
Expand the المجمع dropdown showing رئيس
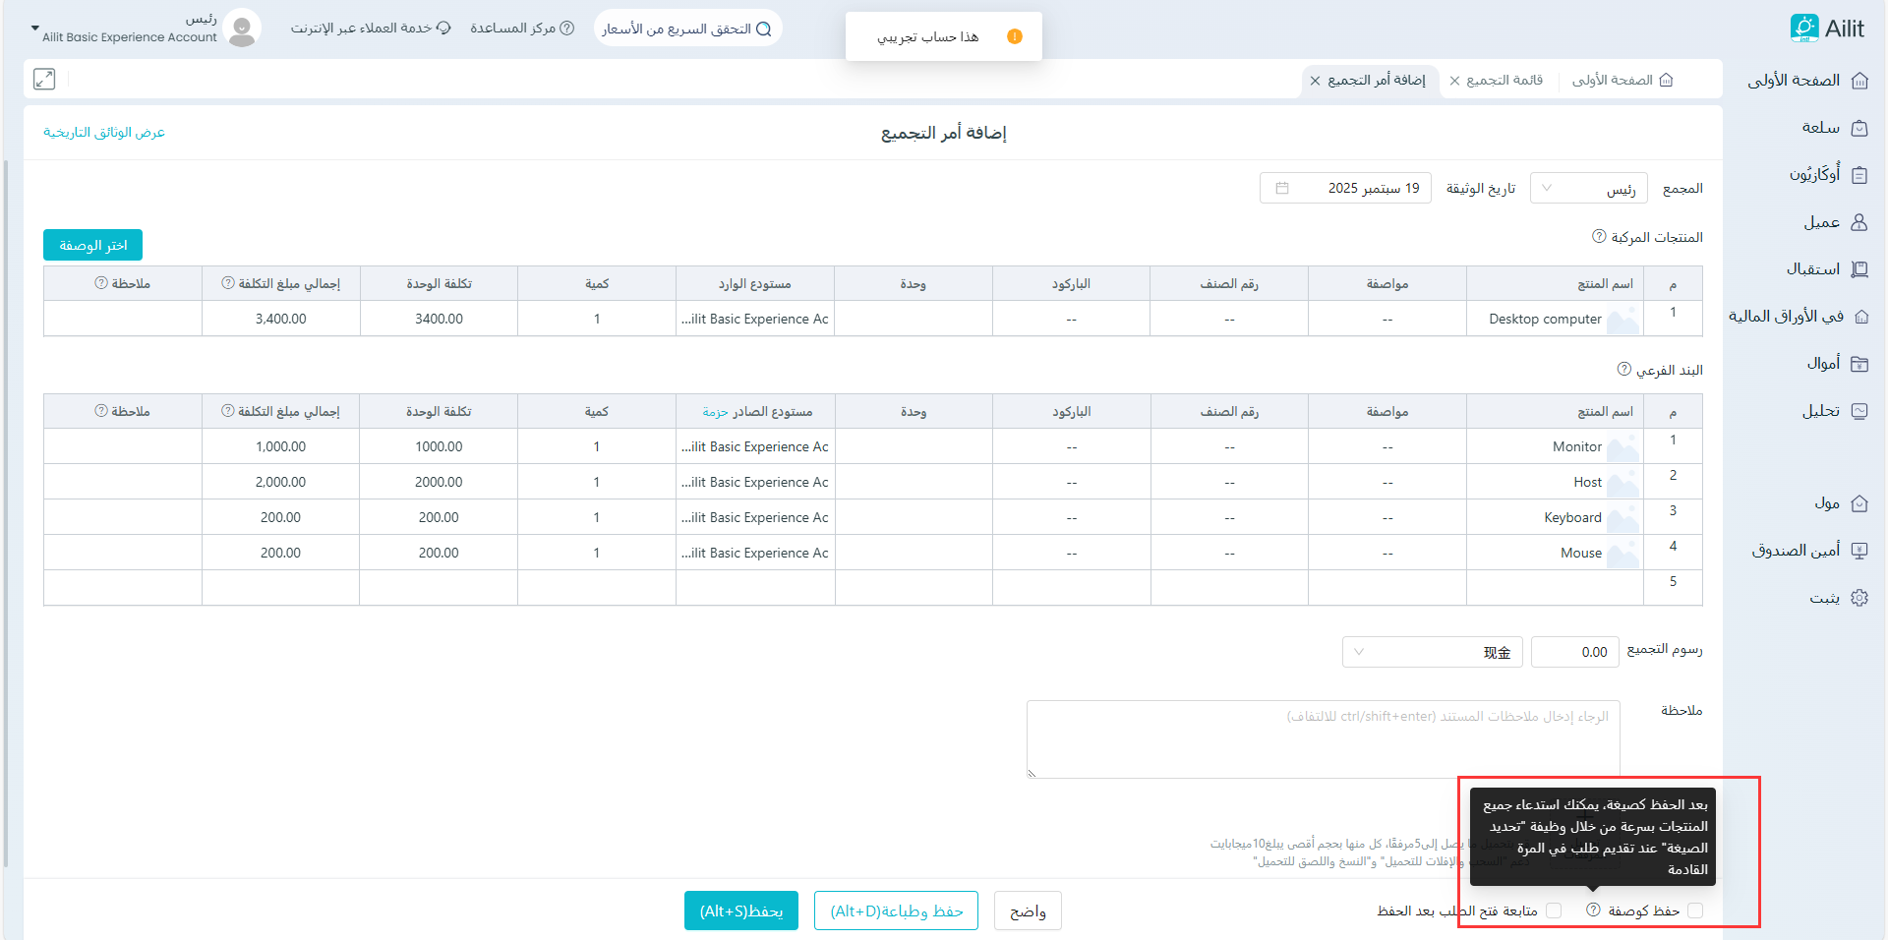[x=1588, y=188]
